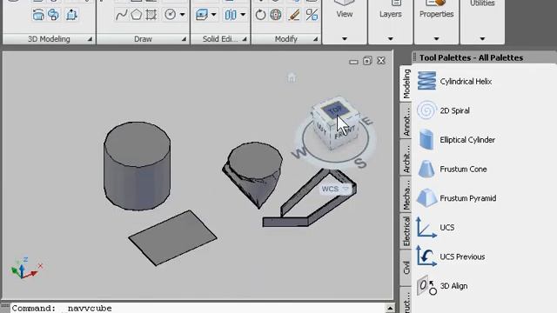Screen dimensions: 557x313
Task: Open the Circle tool dropdown arrow
Action: click(x=182, y=15)
